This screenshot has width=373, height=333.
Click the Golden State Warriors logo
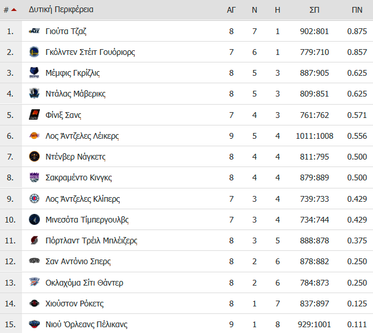(34, 52)
